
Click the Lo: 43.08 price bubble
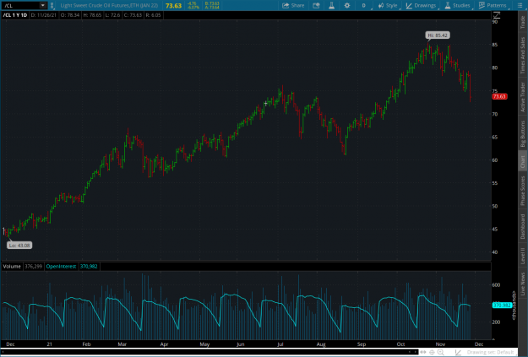19,246
